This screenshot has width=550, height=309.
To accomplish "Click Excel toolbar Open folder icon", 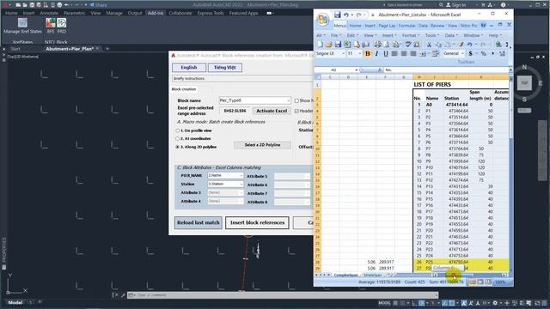I will point(328,45).
